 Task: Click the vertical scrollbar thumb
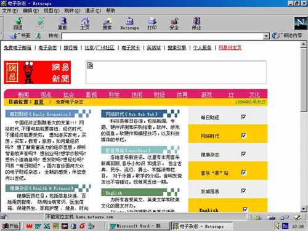(304, 80)
